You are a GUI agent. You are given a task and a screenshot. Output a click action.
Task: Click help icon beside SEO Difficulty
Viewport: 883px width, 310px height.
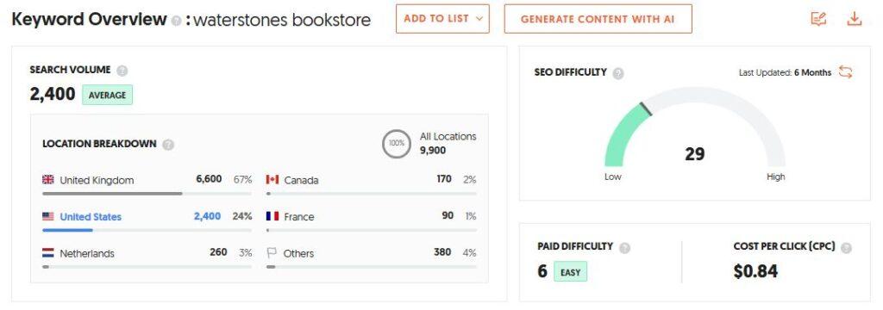[618, 73]
